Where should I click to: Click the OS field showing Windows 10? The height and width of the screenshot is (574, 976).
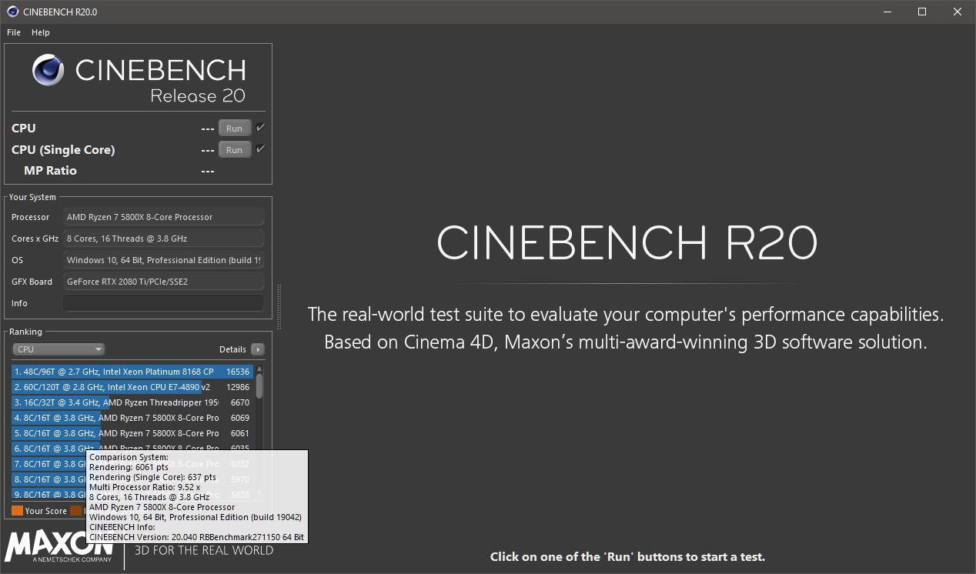click(163, 260)
